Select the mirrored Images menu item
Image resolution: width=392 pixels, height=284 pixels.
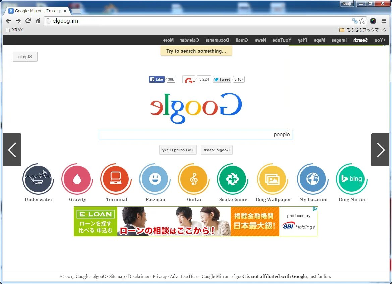(339, 40)
